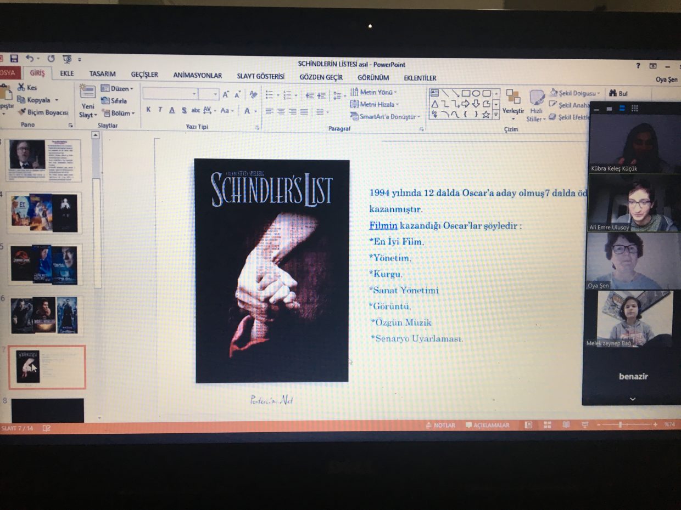Select the Schindler's List slide 7 thumbnail
681x510 pixels.
47,367
